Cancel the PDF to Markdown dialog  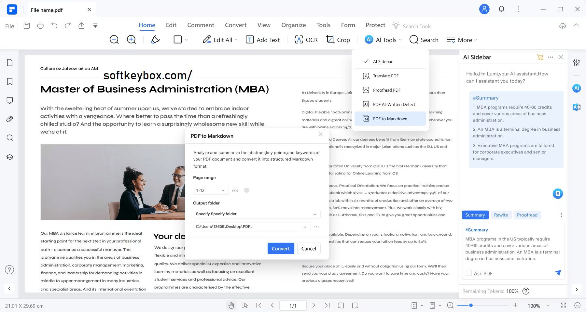pos(308,248)
